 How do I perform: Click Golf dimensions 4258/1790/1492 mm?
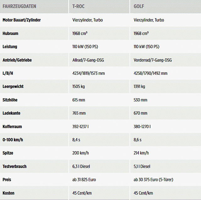coord(150,73)
